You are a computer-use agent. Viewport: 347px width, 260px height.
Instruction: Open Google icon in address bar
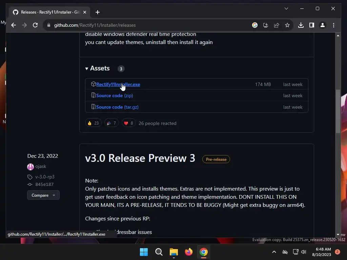pyautogui.click(x=255, y=25)
